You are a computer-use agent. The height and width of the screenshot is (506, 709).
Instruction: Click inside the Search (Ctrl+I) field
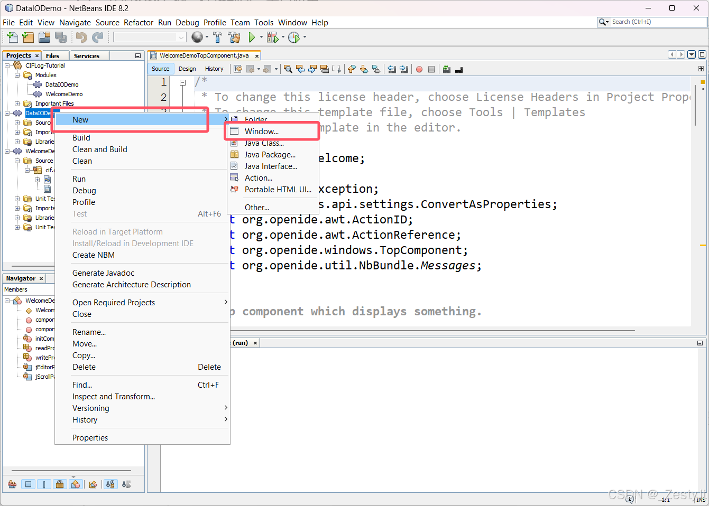tap(656, 22)
